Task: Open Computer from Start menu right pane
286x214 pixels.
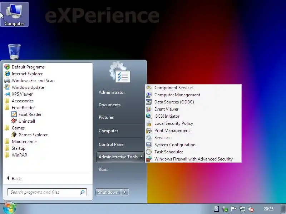Action: (108, 131)
